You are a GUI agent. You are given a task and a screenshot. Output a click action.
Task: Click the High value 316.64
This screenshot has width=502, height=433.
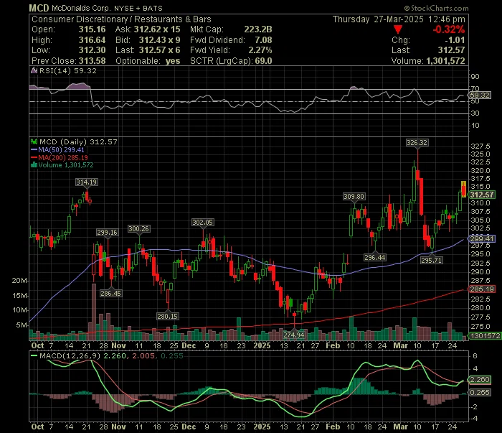(x=93, y=40)
